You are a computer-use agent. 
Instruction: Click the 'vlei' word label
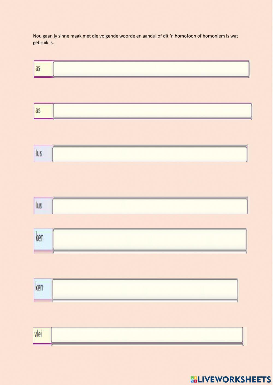coord(38,334)
